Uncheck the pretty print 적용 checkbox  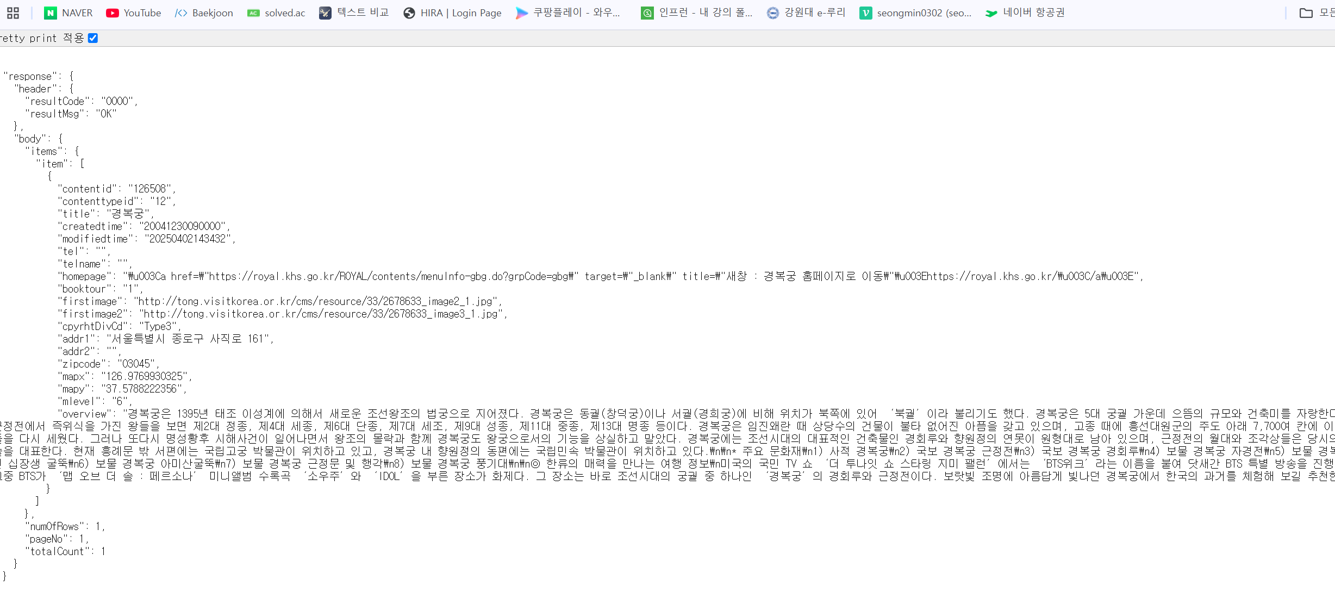[x=93, y=38]
